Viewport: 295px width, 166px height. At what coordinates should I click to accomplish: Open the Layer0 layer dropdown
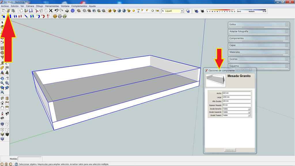click(x=182, y=11)
